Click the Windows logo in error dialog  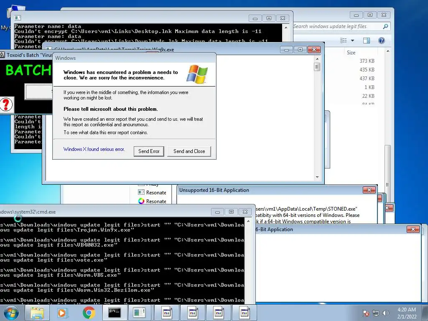(x=197, y=74)
